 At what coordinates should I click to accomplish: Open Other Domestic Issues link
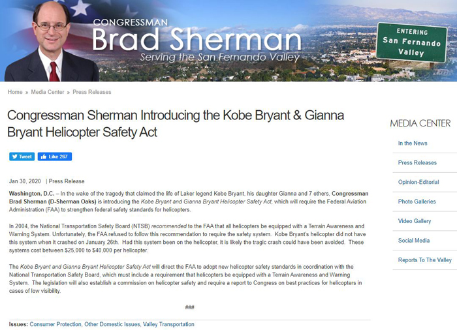tap(112, 324)
